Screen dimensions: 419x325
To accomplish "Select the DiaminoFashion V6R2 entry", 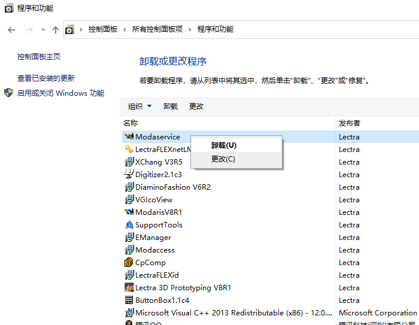I will coord(173,187).
